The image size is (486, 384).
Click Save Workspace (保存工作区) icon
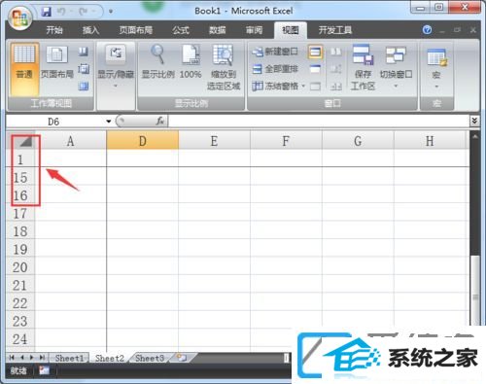pos(363,67)
